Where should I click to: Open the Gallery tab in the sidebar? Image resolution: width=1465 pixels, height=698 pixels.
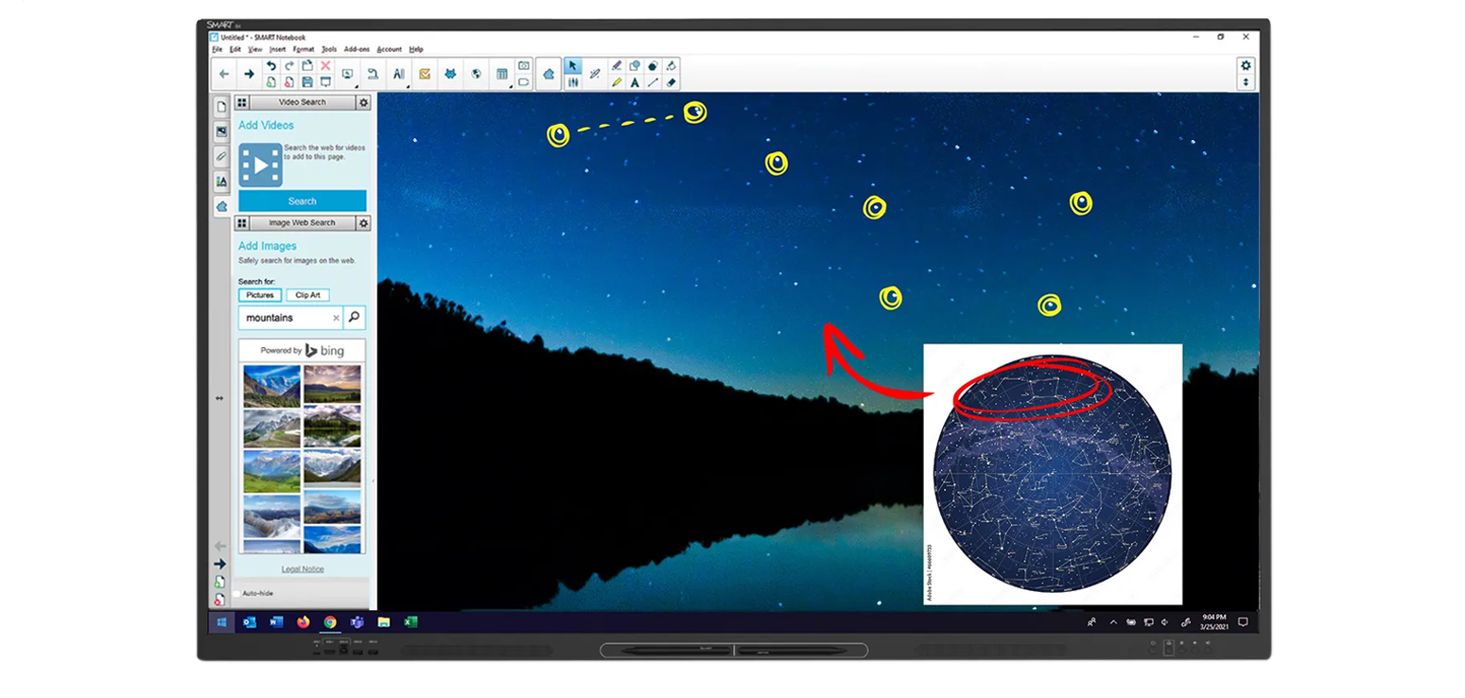223,132
